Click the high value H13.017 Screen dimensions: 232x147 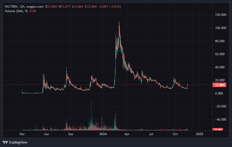(64, 7)
